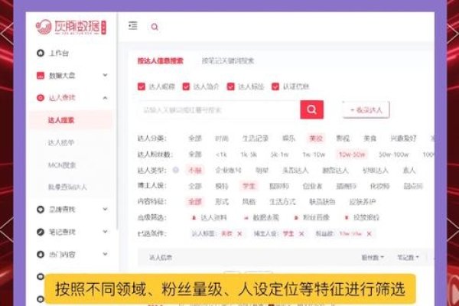
Task: Select 影视 under 达人分类
Action: 343,138
